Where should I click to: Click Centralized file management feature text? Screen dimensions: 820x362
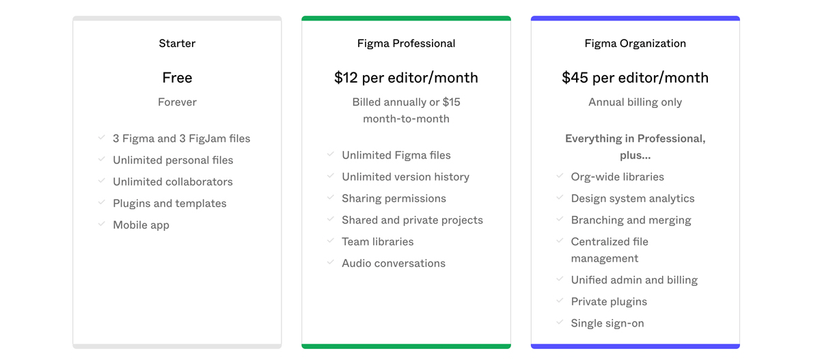tap(610, 250)
